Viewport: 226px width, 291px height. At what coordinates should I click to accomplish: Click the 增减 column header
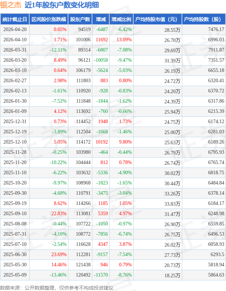101,19
